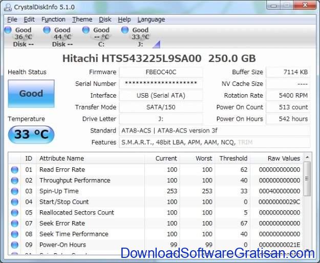Click the Transfer Mode field SATA/150

click(161, 107)
